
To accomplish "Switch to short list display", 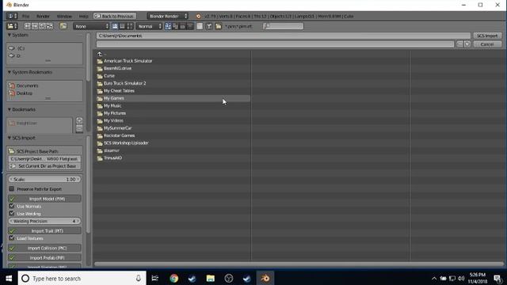I will click(x=115, y=26).
